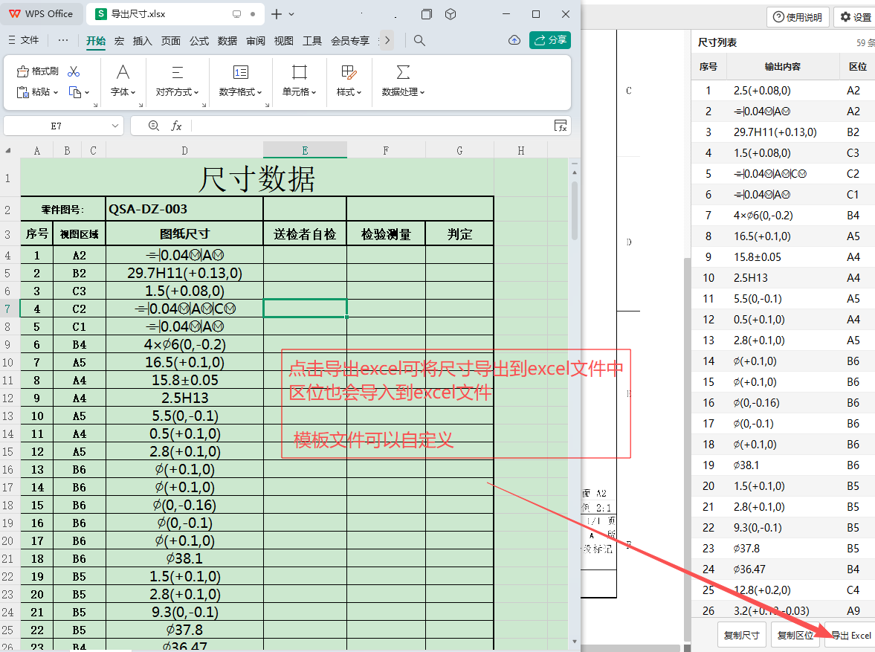Open the 文件 hamburger menu

(24, 40)
